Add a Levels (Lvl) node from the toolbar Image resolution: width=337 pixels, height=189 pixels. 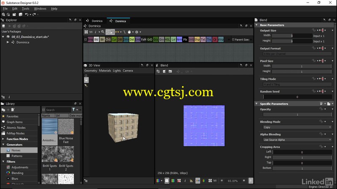173,39
